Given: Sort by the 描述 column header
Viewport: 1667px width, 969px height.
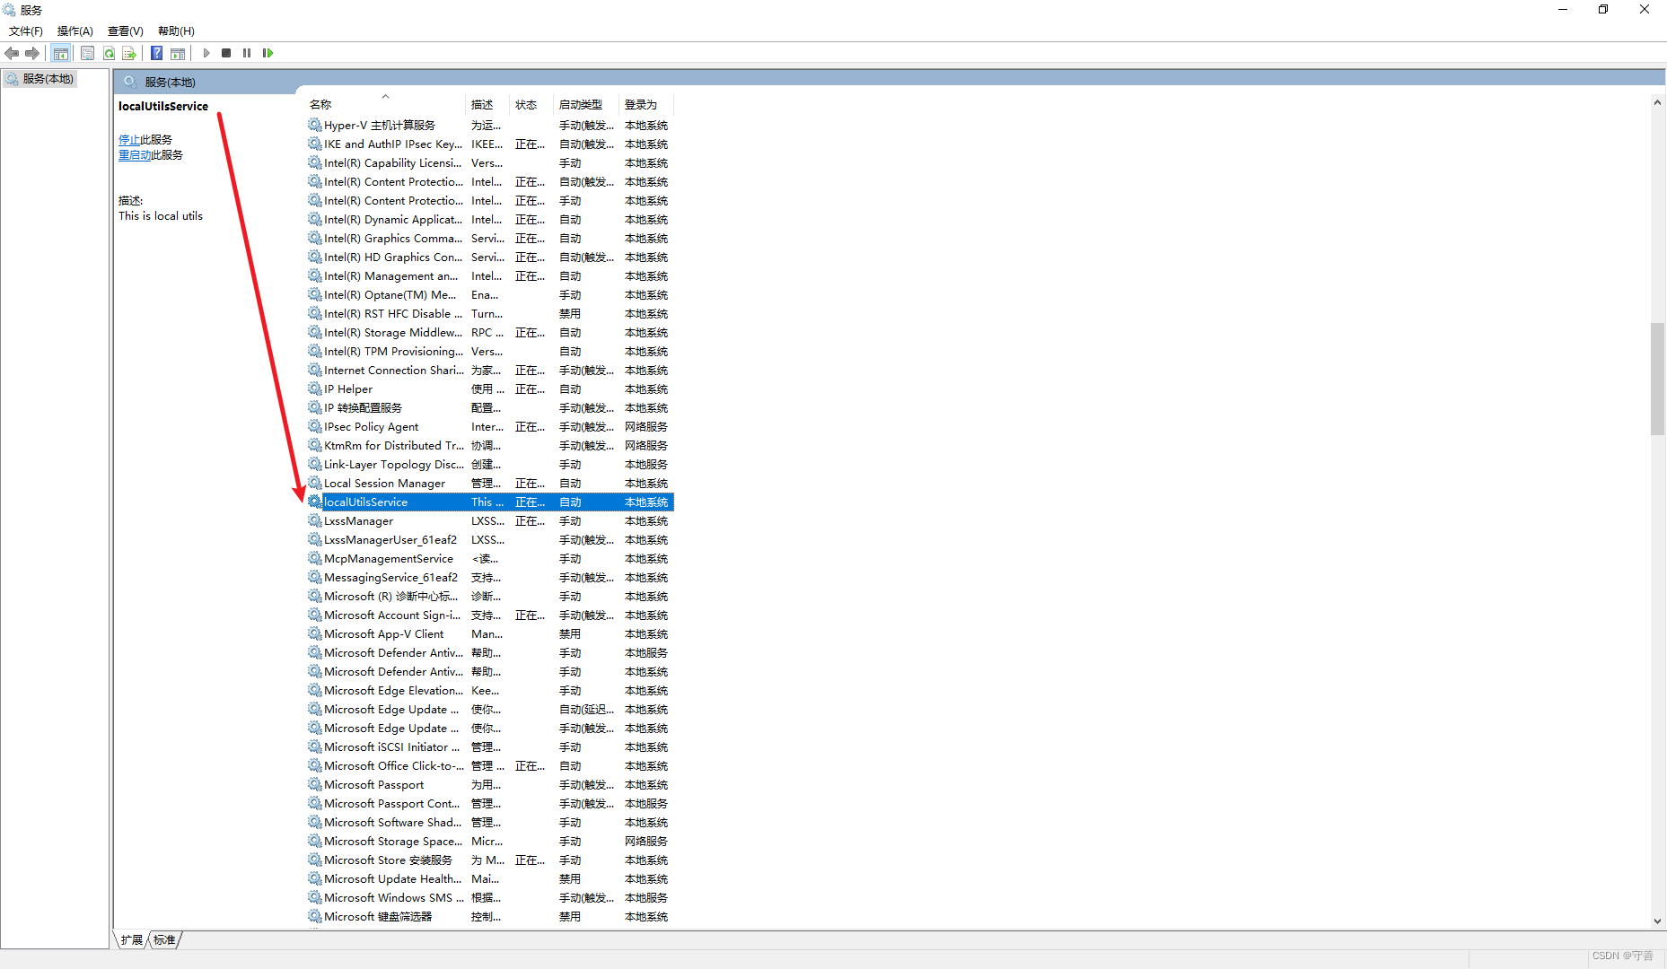Looking at the screenshot, I should coord(487,105).
